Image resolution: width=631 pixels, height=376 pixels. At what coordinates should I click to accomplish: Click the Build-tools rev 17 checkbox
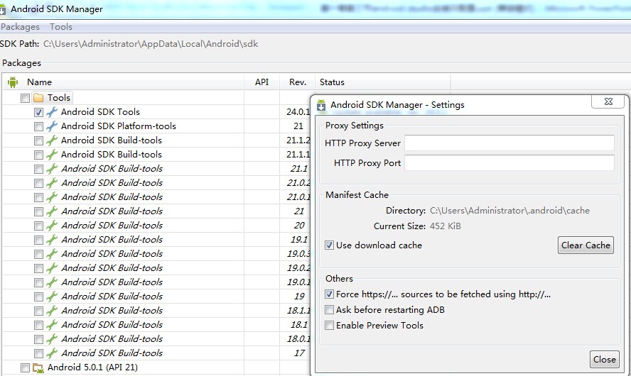pyautogui.click(x=38, y=353)
